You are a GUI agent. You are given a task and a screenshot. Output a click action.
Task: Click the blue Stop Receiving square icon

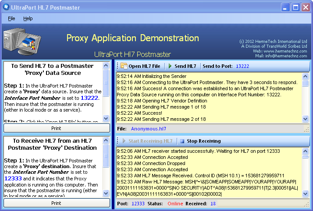pos(182,141)
